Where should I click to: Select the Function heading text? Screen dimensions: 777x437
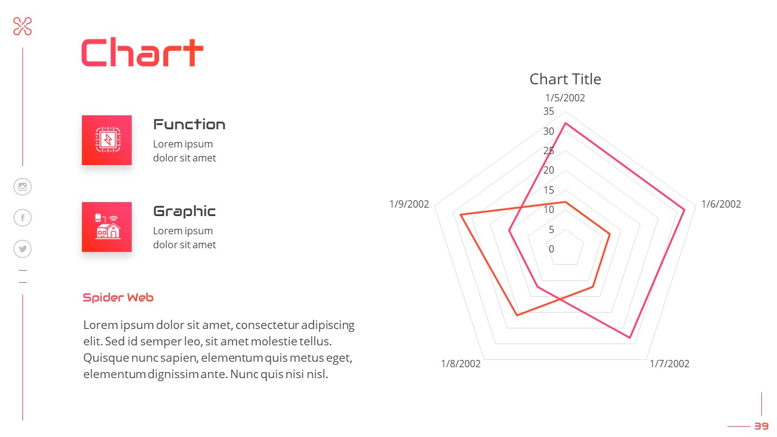coord(189,124)
